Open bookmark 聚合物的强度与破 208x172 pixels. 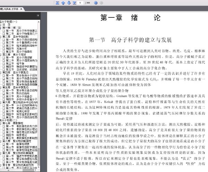(27, 162)
